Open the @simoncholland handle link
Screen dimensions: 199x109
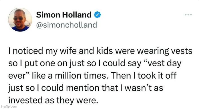pyautogui.click(x=67, y=25)
